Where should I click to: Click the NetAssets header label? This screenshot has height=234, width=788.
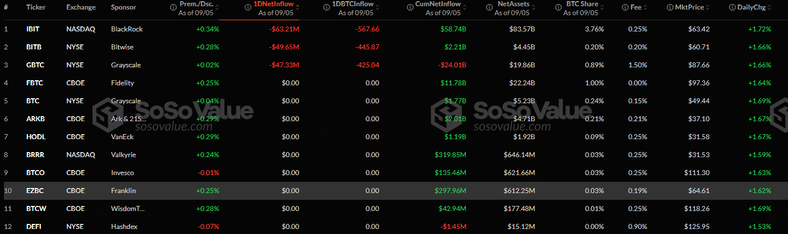coord(512,4)
